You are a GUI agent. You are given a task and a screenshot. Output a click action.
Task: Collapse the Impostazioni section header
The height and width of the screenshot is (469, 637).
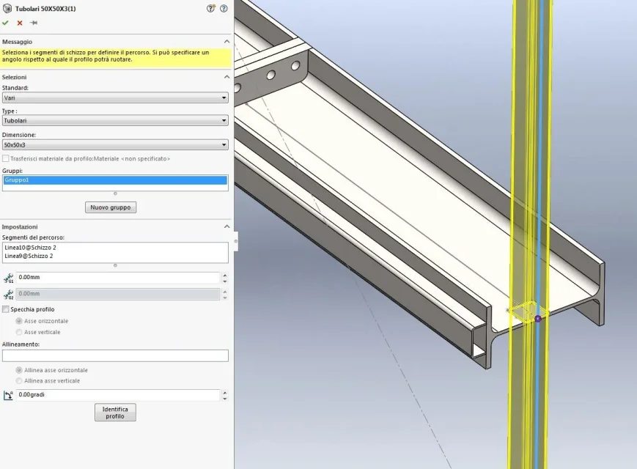(227, 226)
